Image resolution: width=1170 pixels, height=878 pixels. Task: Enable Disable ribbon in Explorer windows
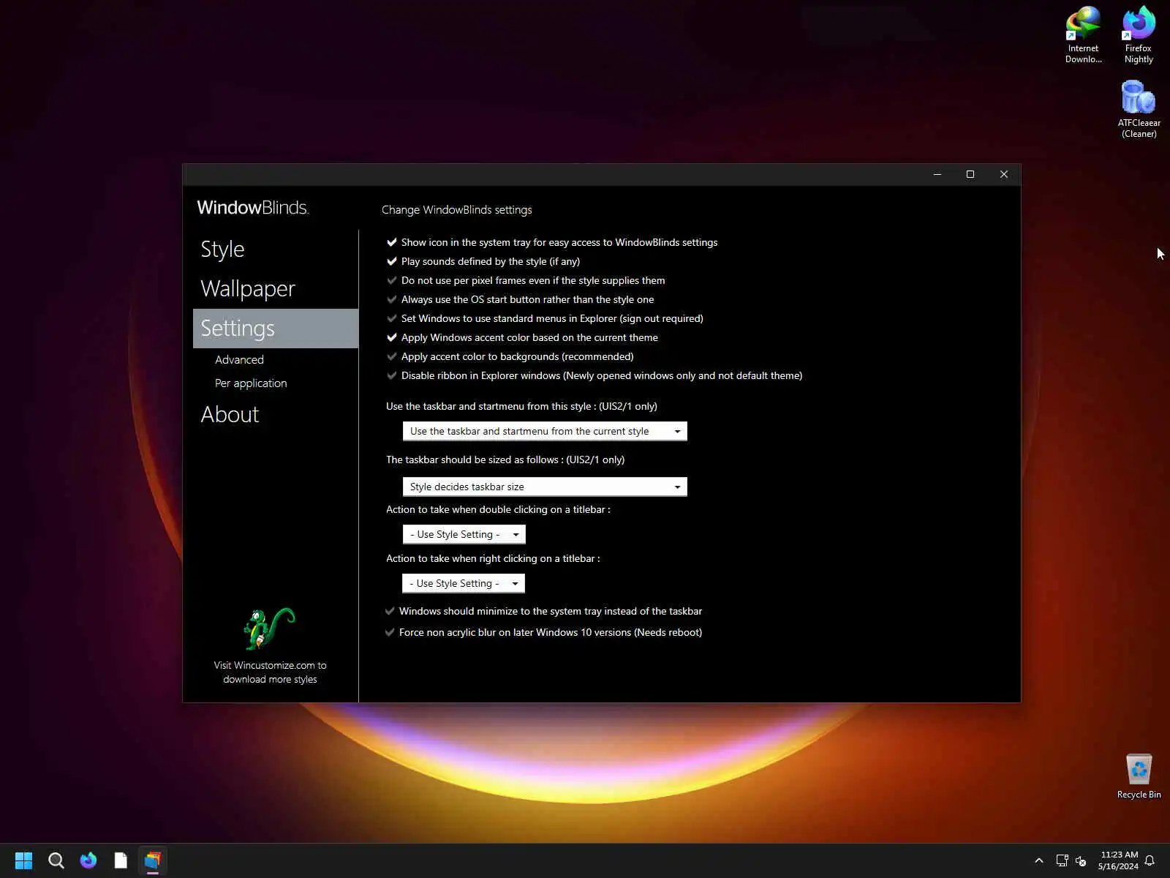point(595,375)
